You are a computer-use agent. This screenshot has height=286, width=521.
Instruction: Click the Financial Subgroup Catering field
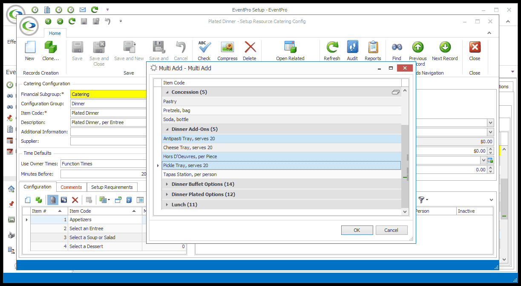point(109,94)
